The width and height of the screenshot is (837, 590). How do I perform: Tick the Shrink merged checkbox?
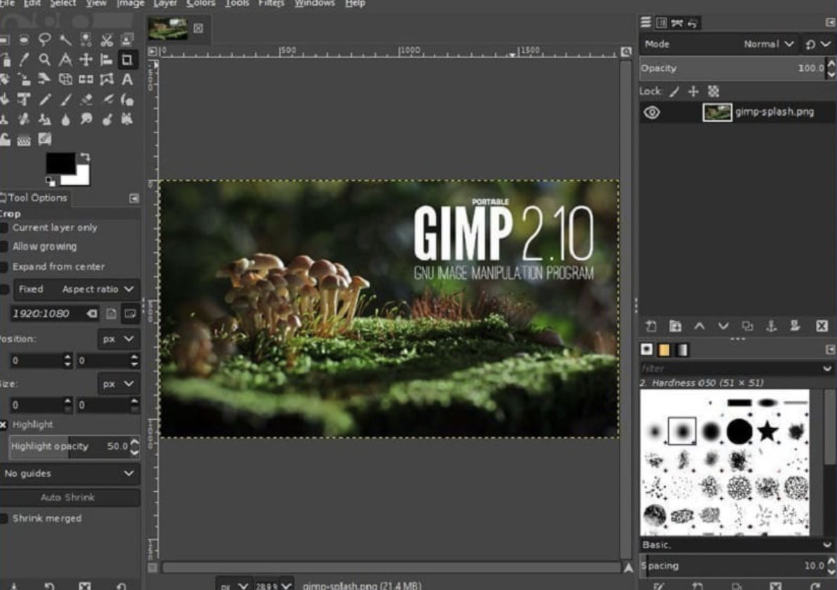coord(4,519)
